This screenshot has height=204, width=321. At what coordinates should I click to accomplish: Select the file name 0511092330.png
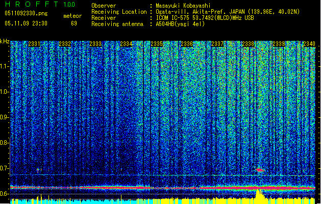tap(26, 13)
